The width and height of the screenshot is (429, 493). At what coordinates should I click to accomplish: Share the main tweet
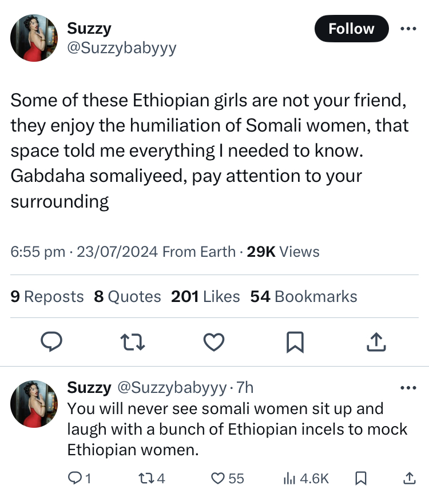pyautogui.click(x=375, y=343)
